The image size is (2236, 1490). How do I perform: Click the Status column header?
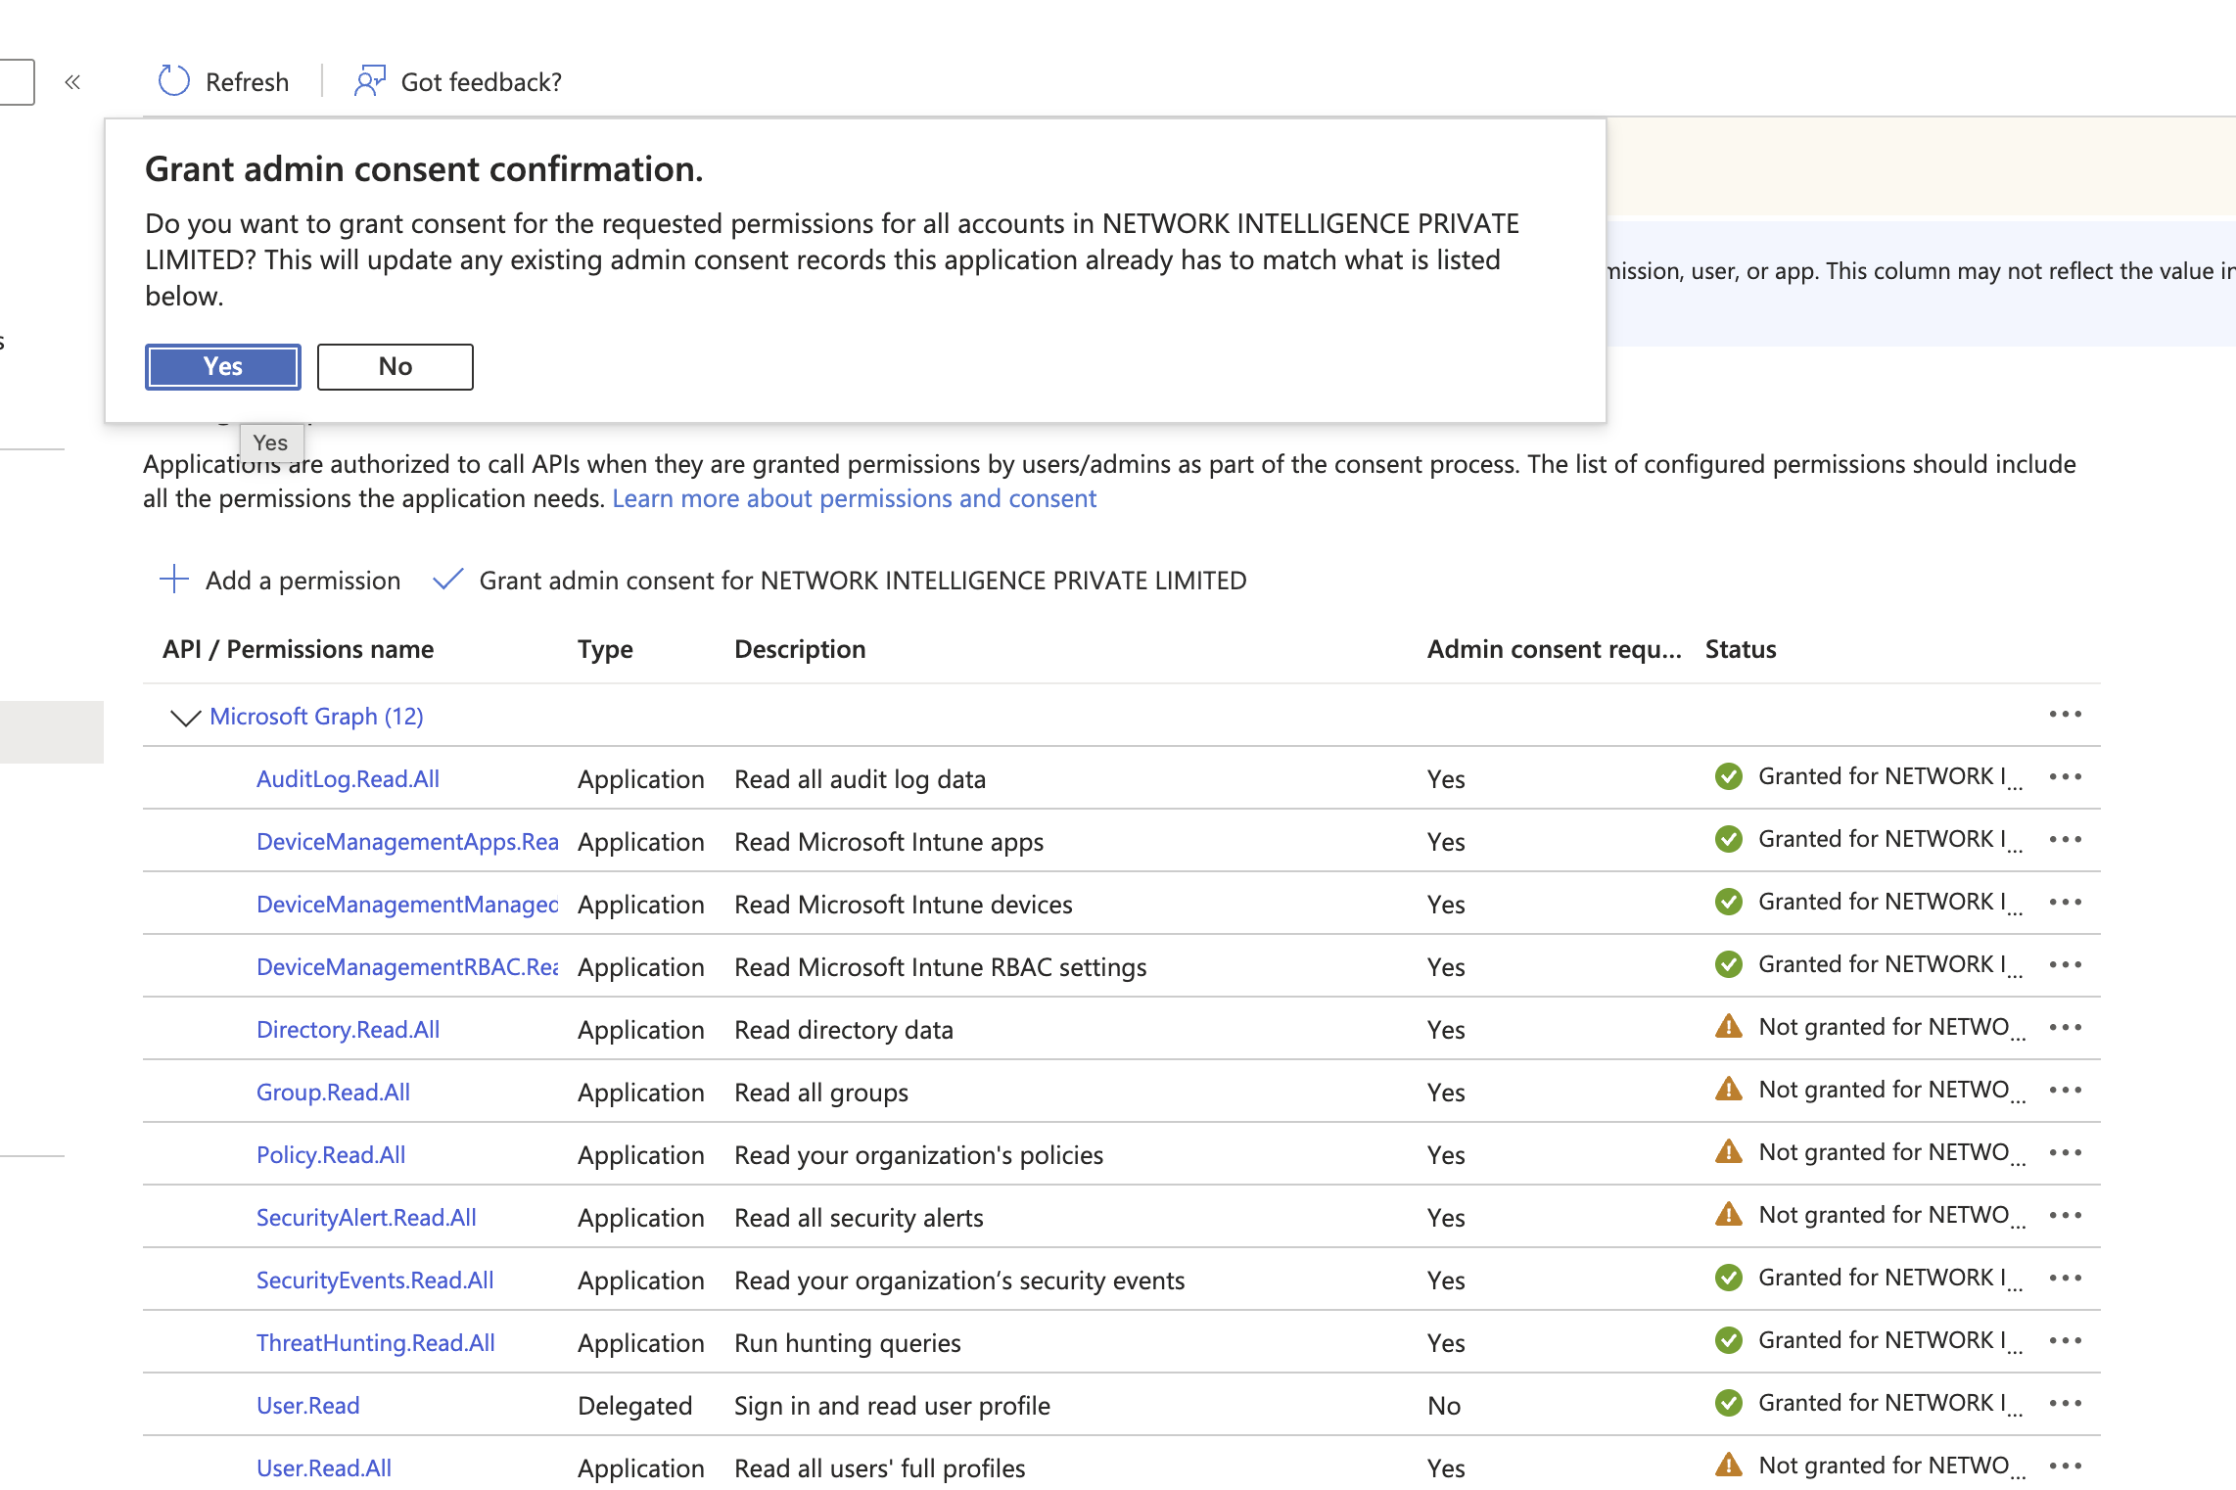(1741, 649)
